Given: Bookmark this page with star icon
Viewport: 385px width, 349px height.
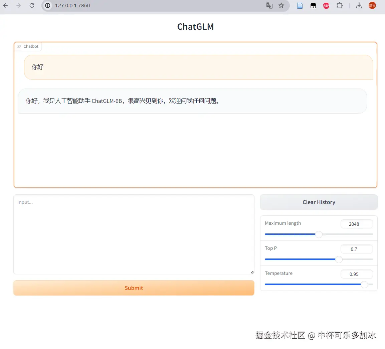Looking at the screenshot, I should (x=281, y=5).
